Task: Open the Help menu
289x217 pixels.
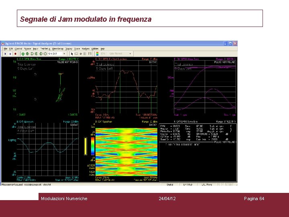Action: (103, 49)
